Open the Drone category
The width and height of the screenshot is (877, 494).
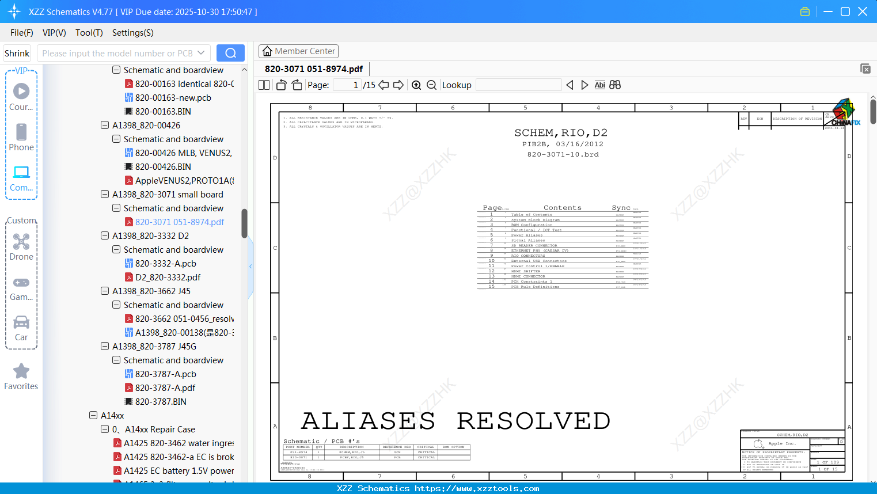(21, 246)
